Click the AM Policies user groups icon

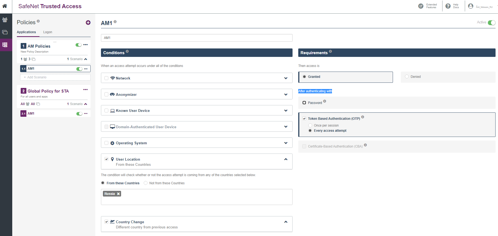25,59
